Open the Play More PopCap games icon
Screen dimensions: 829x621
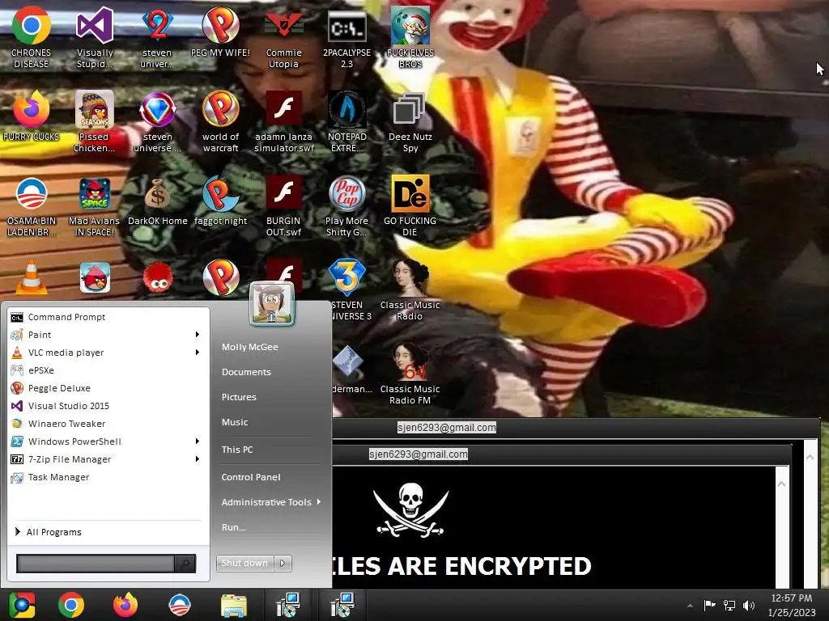click(346, 206)
